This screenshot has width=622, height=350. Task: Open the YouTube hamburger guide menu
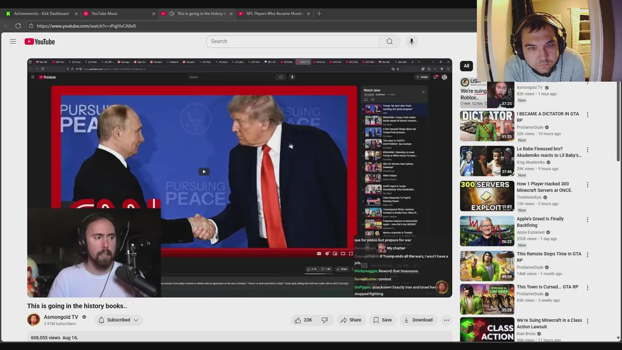13,41
